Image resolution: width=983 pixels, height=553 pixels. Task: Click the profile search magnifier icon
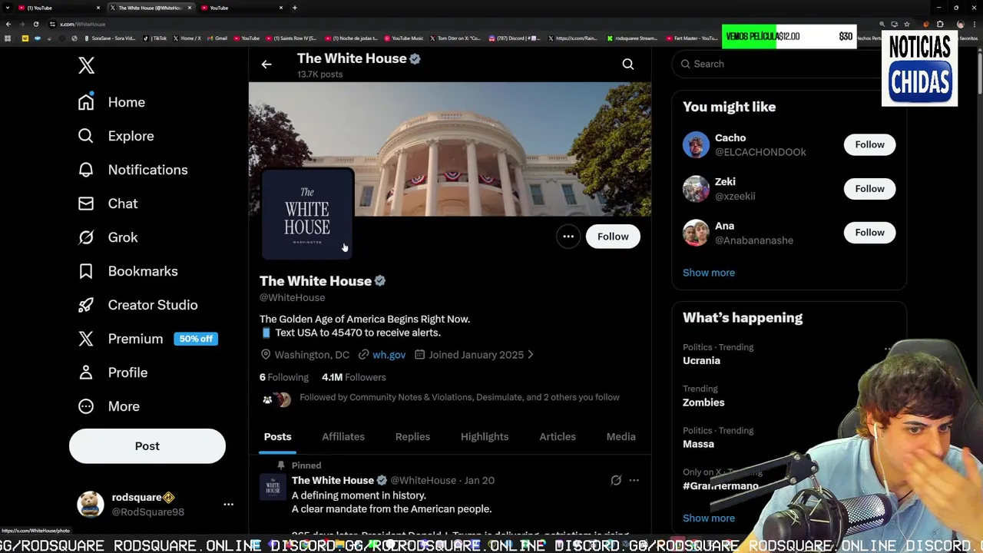point(628,65)
